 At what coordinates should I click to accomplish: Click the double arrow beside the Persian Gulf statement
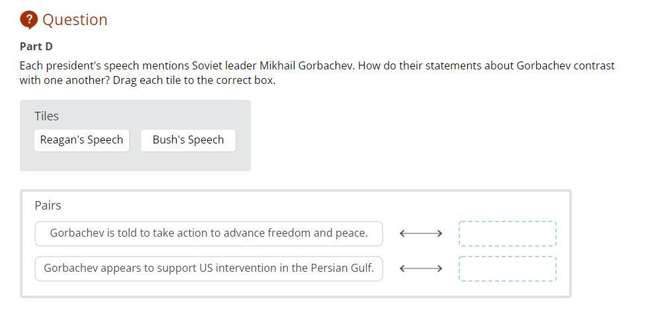(421, 268)
